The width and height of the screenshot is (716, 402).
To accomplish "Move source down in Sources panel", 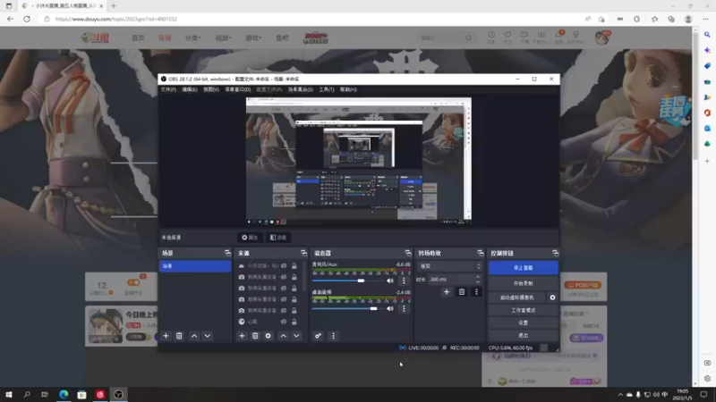I will point(296,336).
